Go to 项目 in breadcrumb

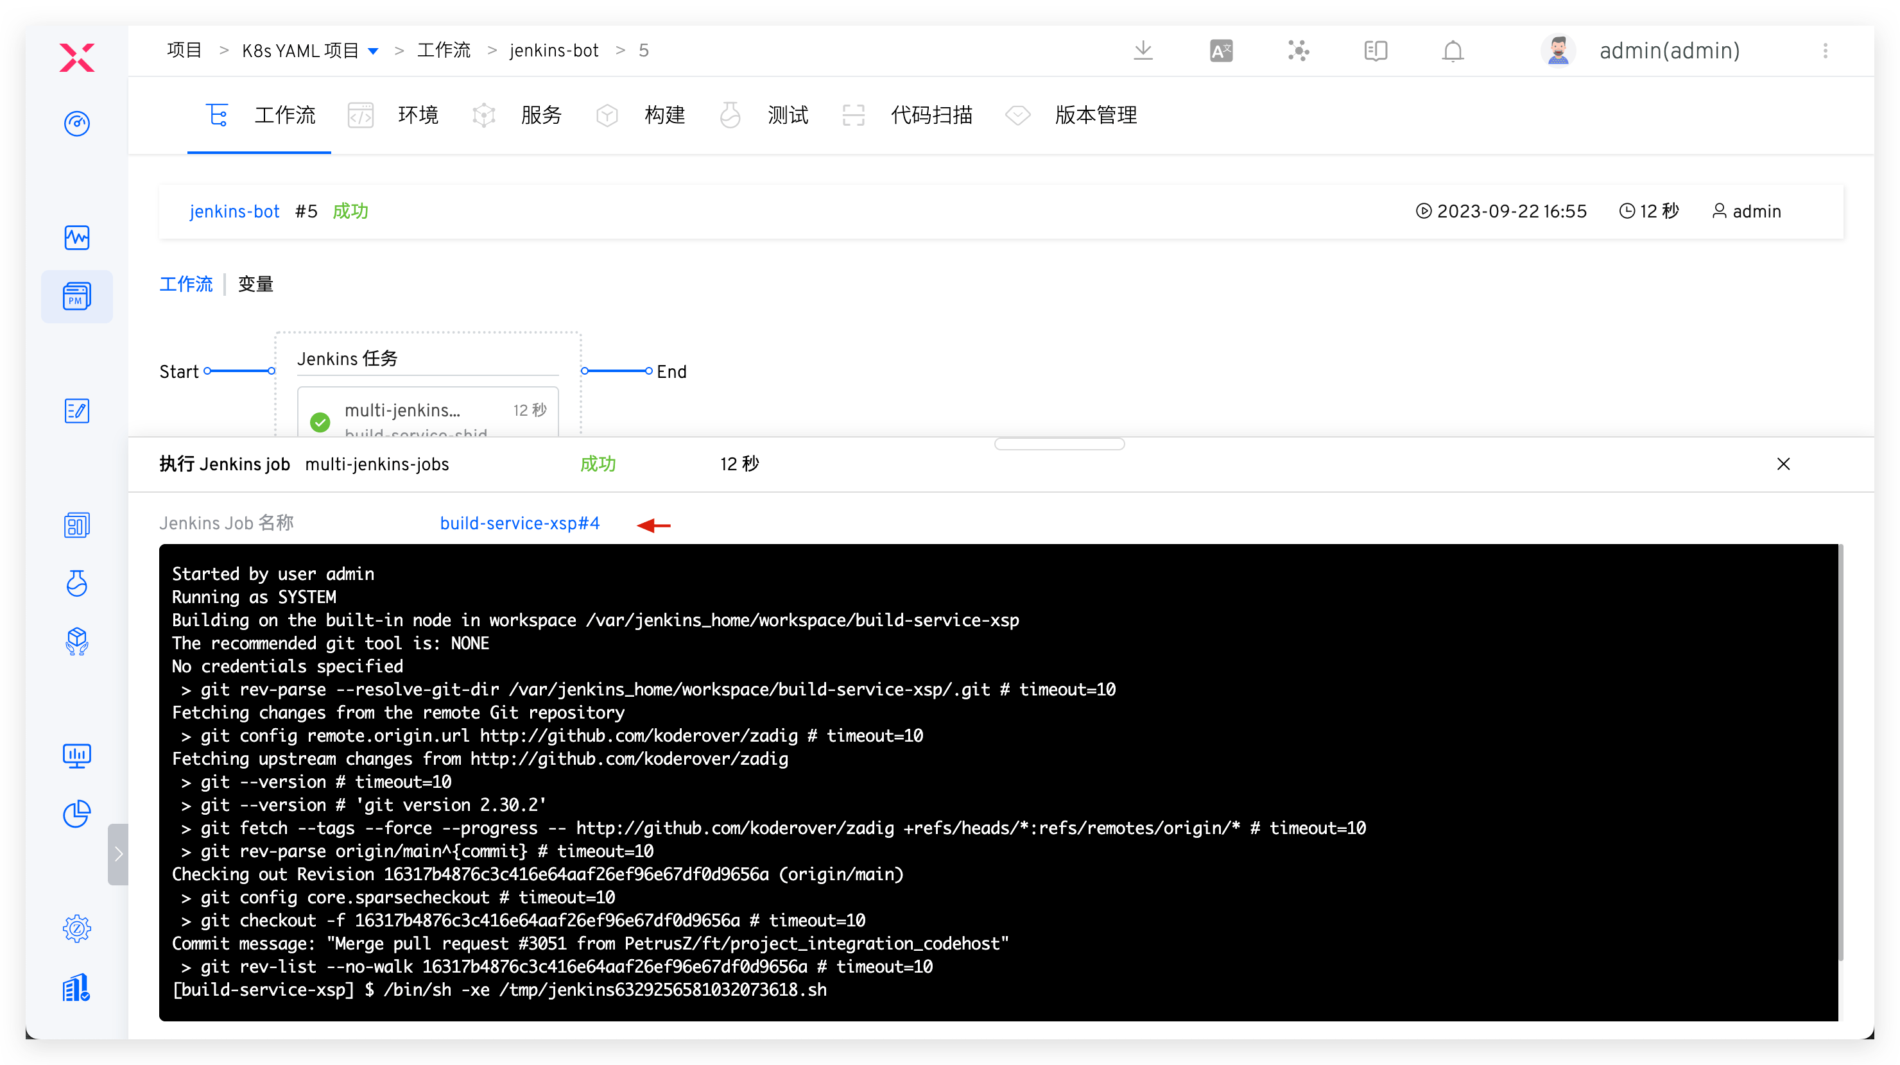pyautogui.click(x=184, y=50)
